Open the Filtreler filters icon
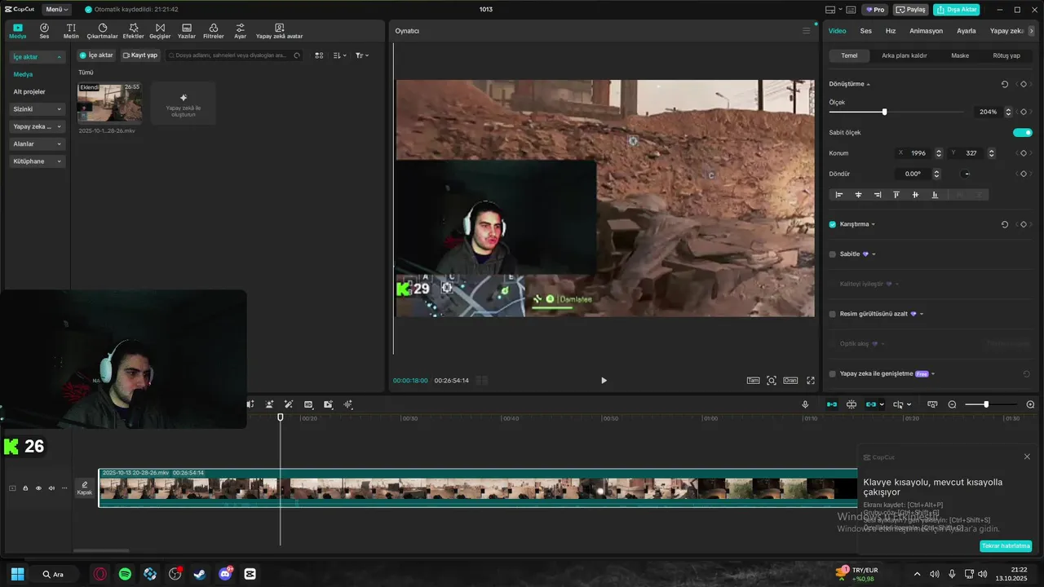The height and width of the screenshot is (587, 1044). point(213,31)
